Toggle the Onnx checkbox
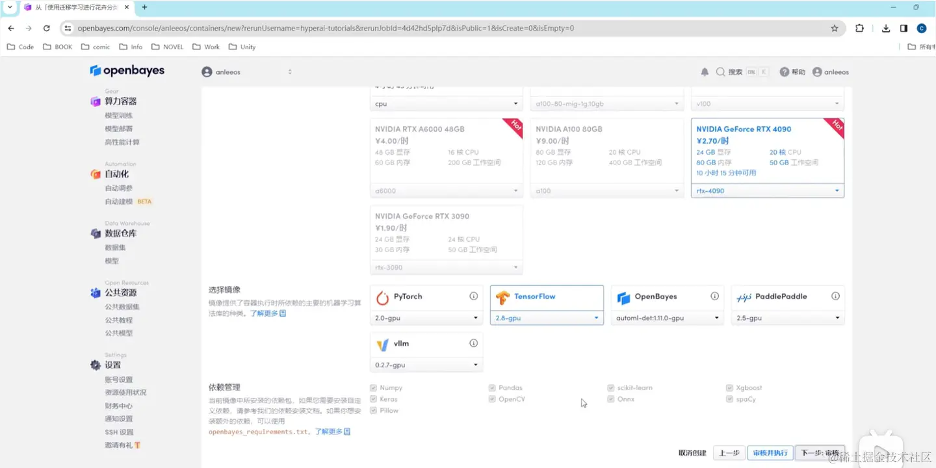This screenshot has width=936, height=468. [611, 399]
